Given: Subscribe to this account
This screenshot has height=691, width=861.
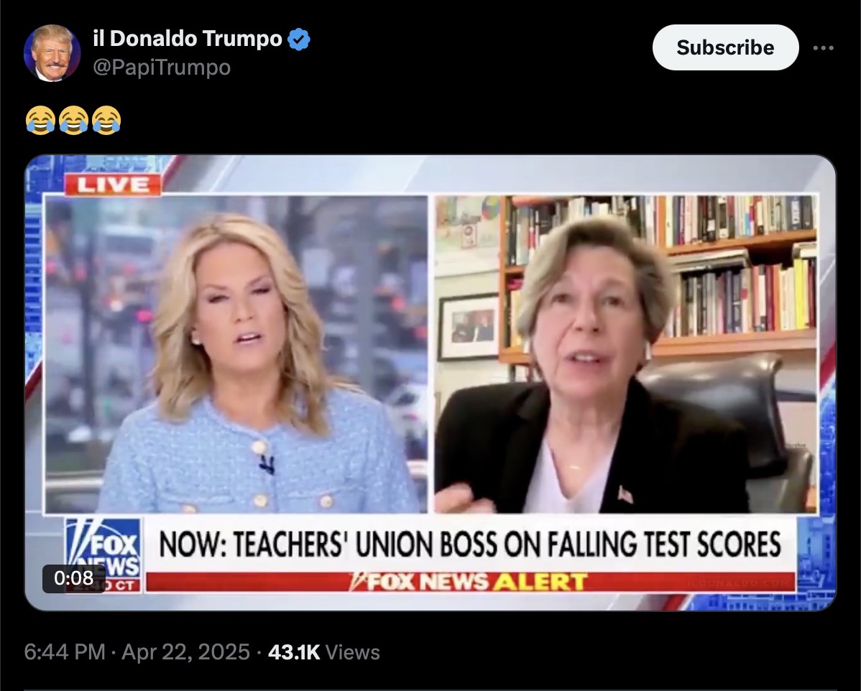Looking at the screenshot, I should pos(725,47).
